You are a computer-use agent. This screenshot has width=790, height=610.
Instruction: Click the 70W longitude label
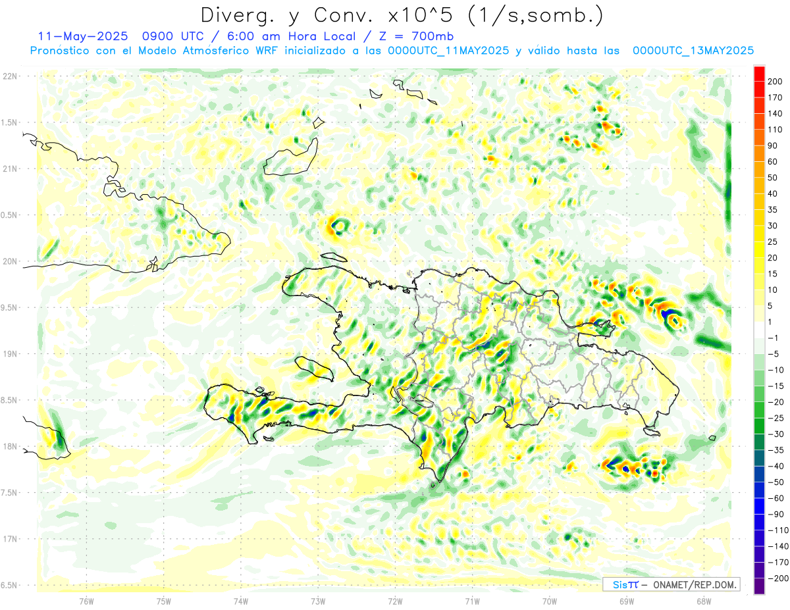(550, 601)
